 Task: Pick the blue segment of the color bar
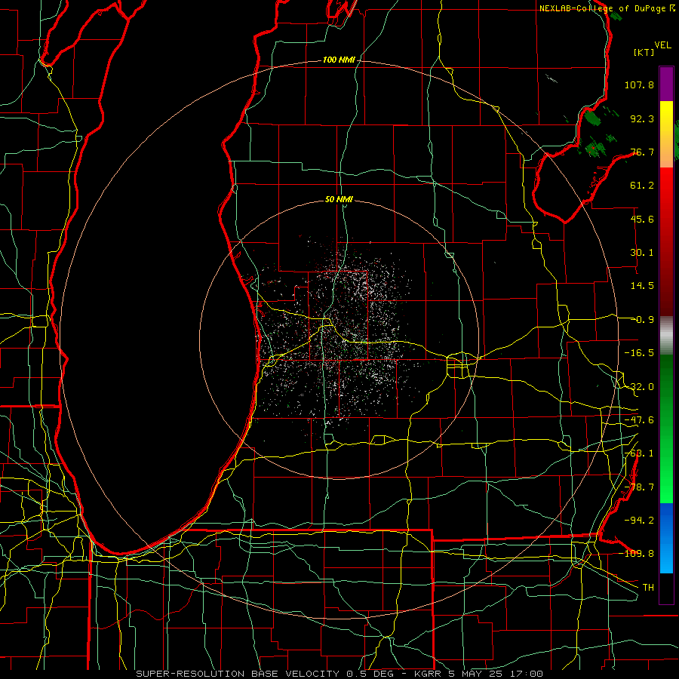point(666,538)
